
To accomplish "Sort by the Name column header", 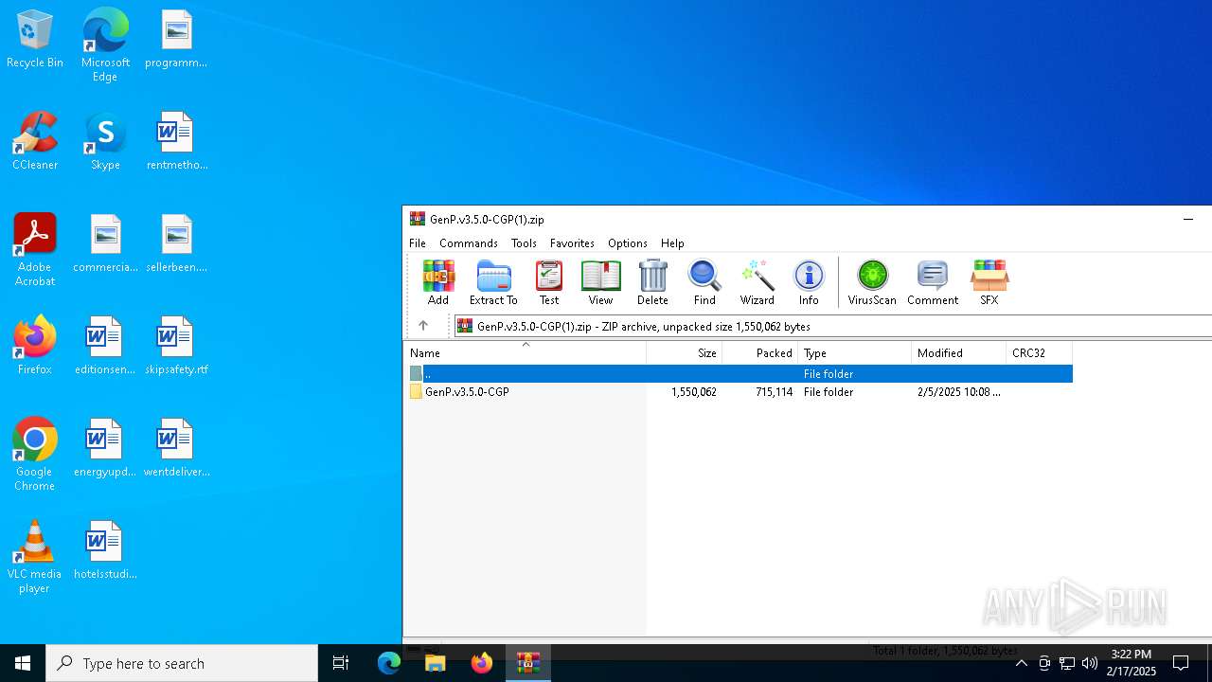I will tap(526, 353).
